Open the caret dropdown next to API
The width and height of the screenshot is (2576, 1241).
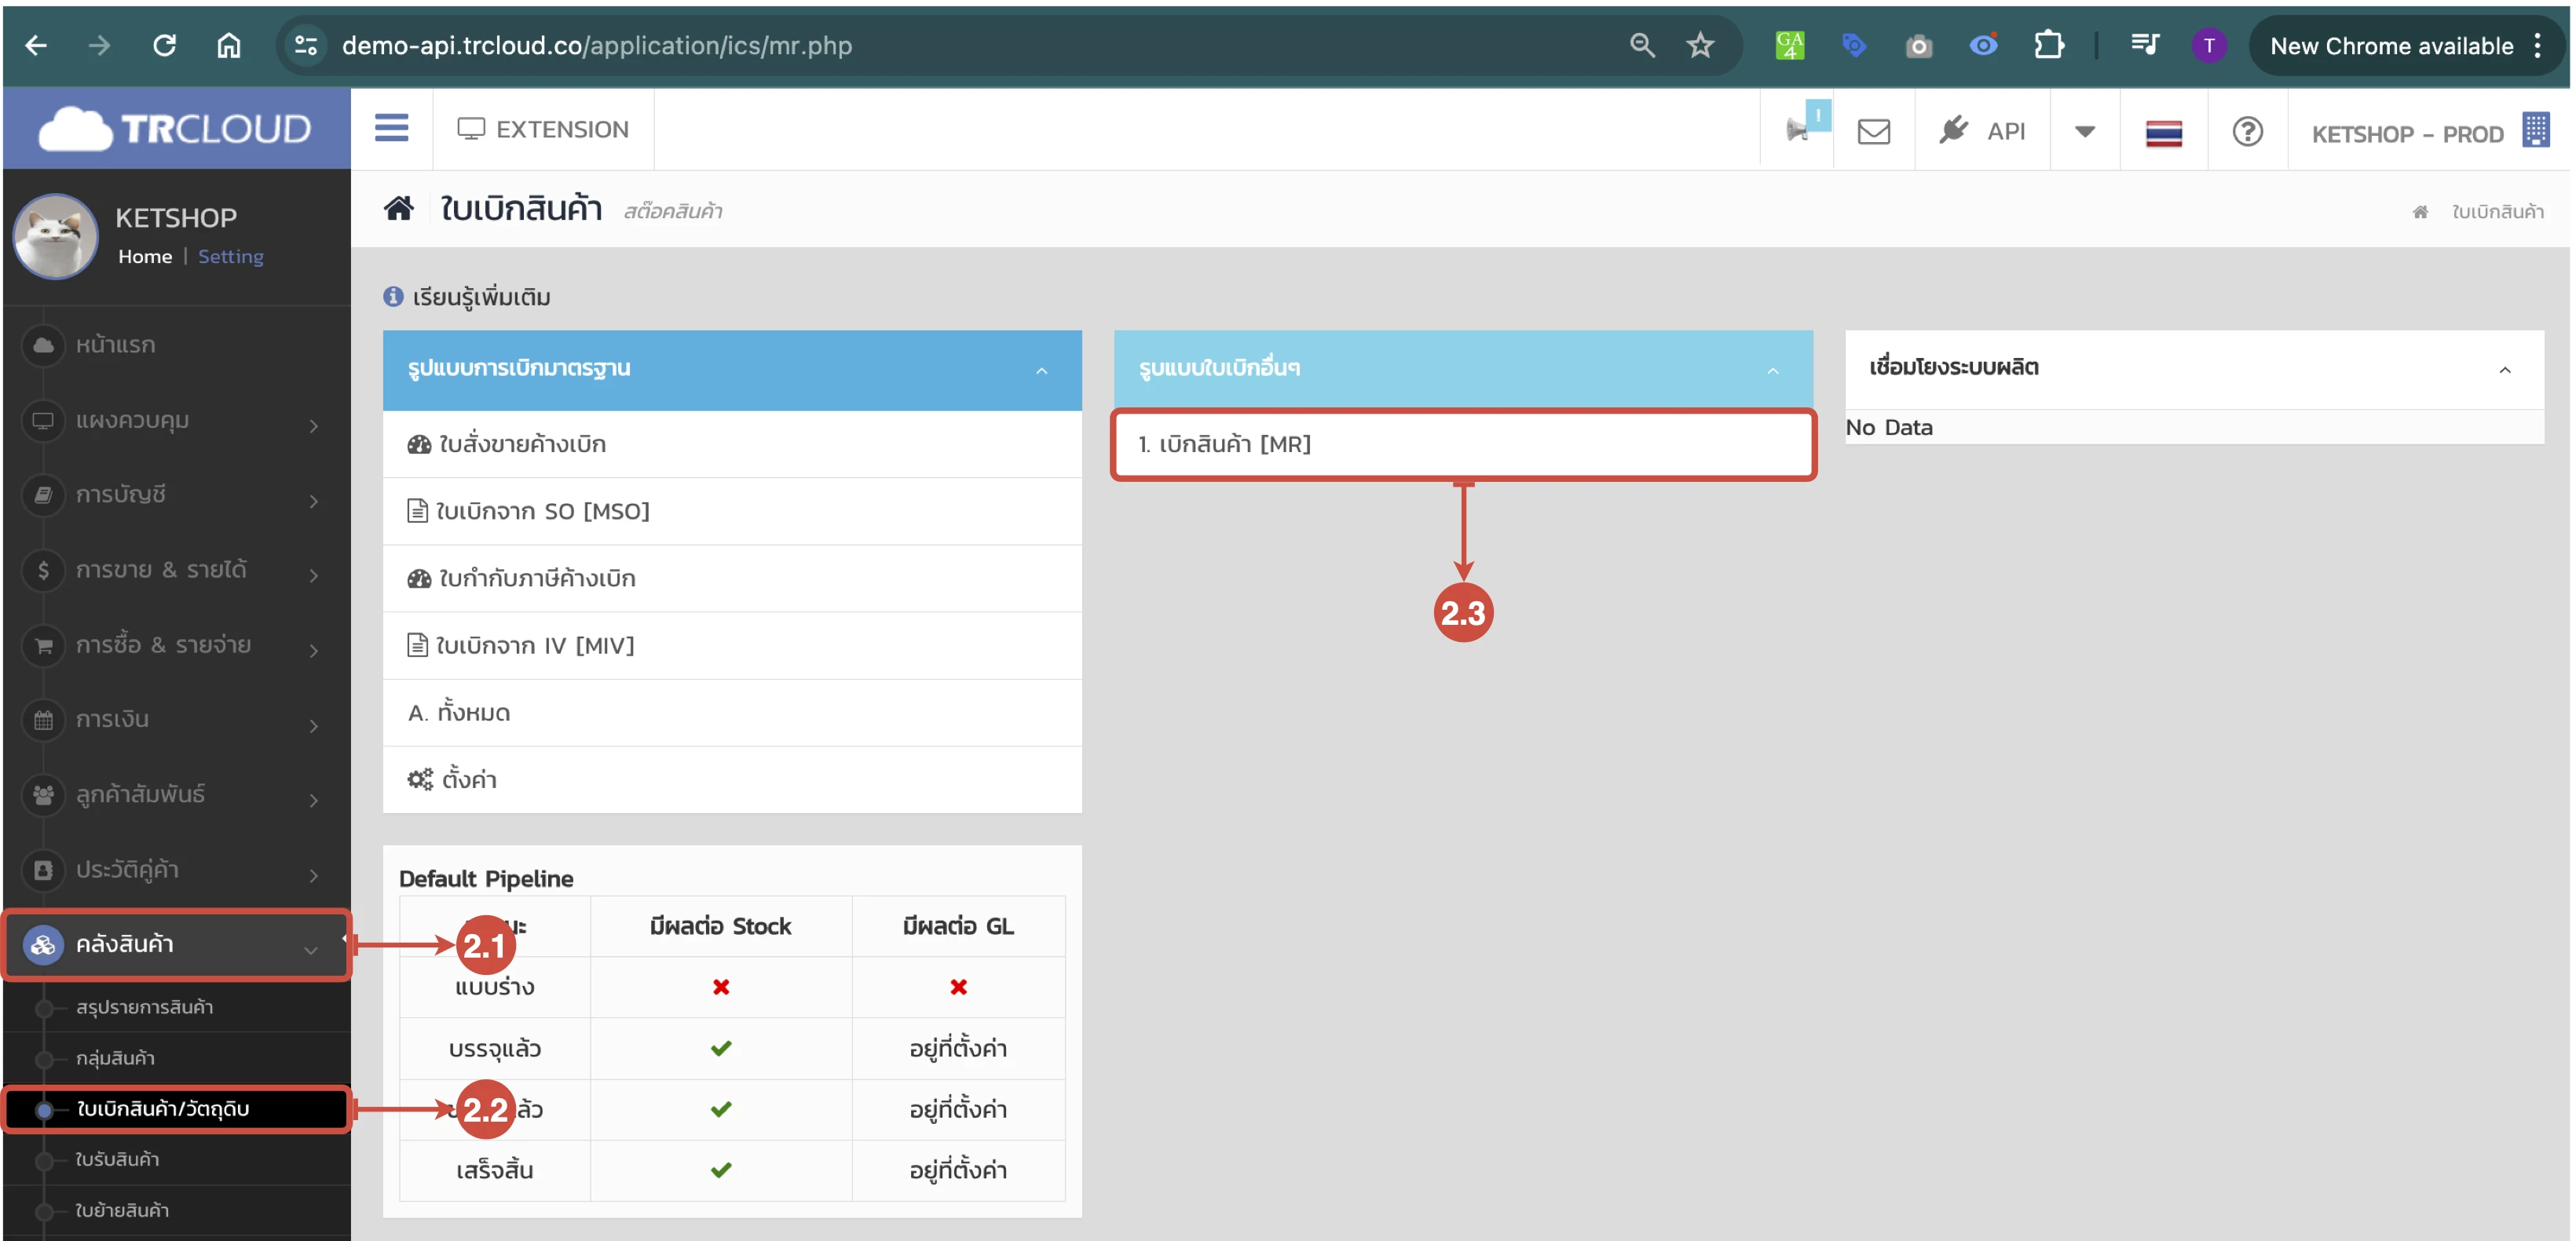(2084, 131)
